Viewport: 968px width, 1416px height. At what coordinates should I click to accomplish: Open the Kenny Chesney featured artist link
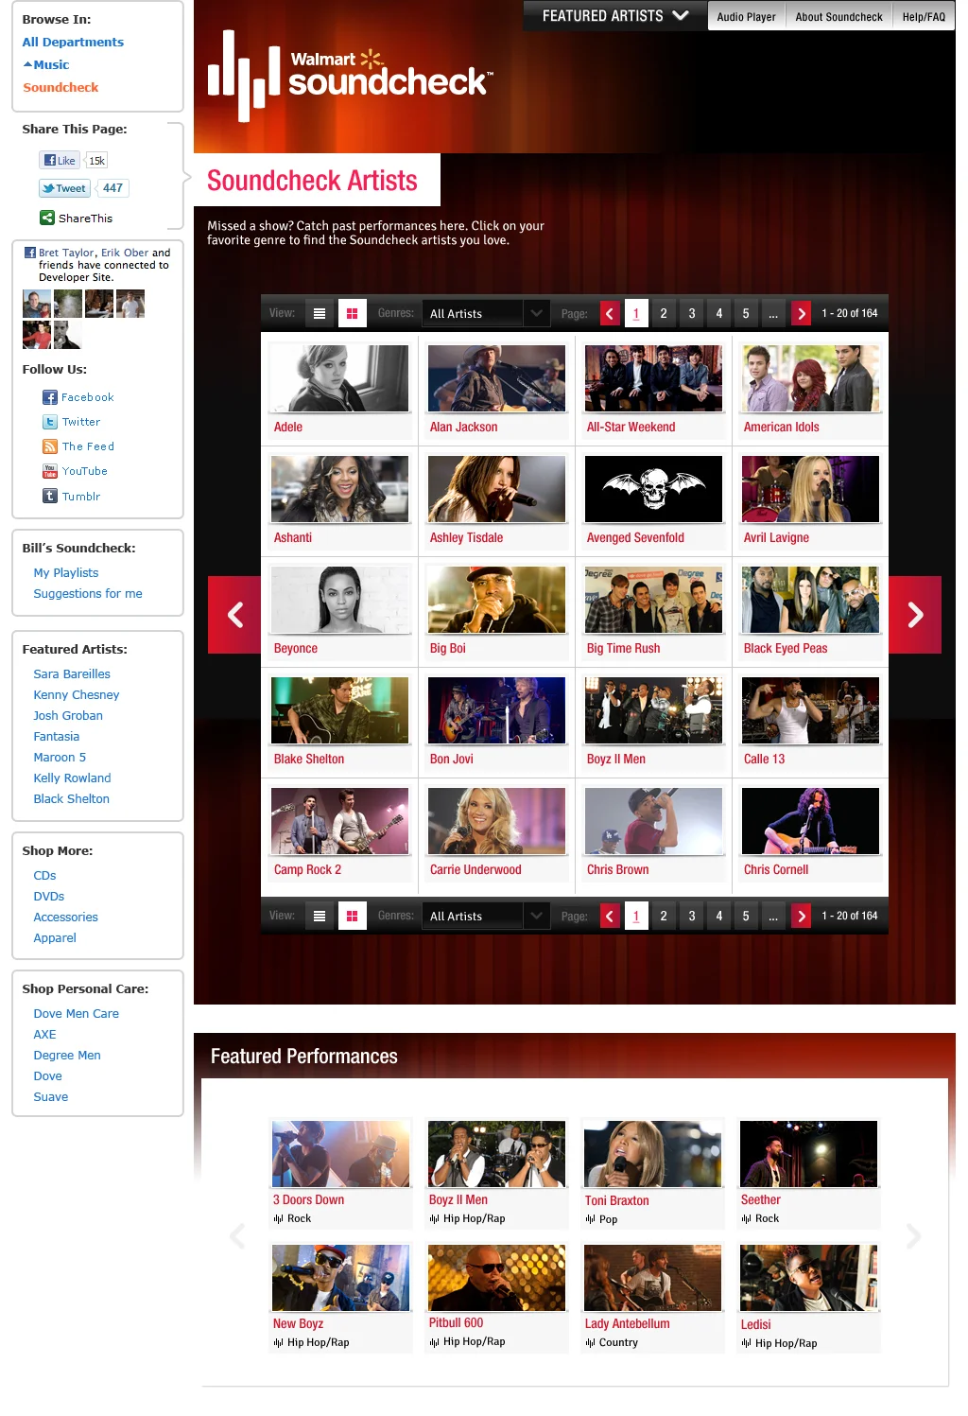pos(77,694)
